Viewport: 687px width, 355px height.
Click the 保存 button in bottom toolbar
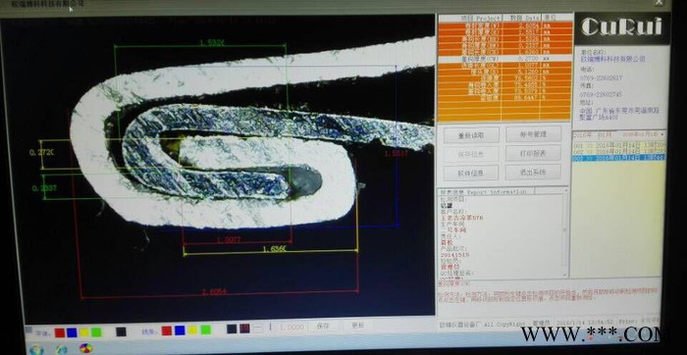(x=323, y=327)
